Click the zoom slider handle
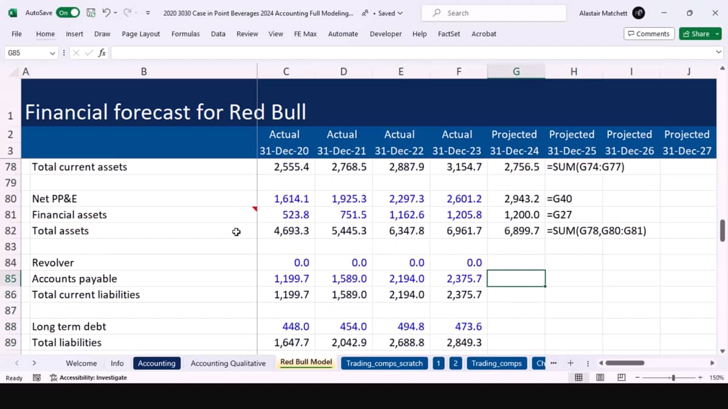Image resolution: width=728 pixels, height=409 pixels. (x=673, y=377)
